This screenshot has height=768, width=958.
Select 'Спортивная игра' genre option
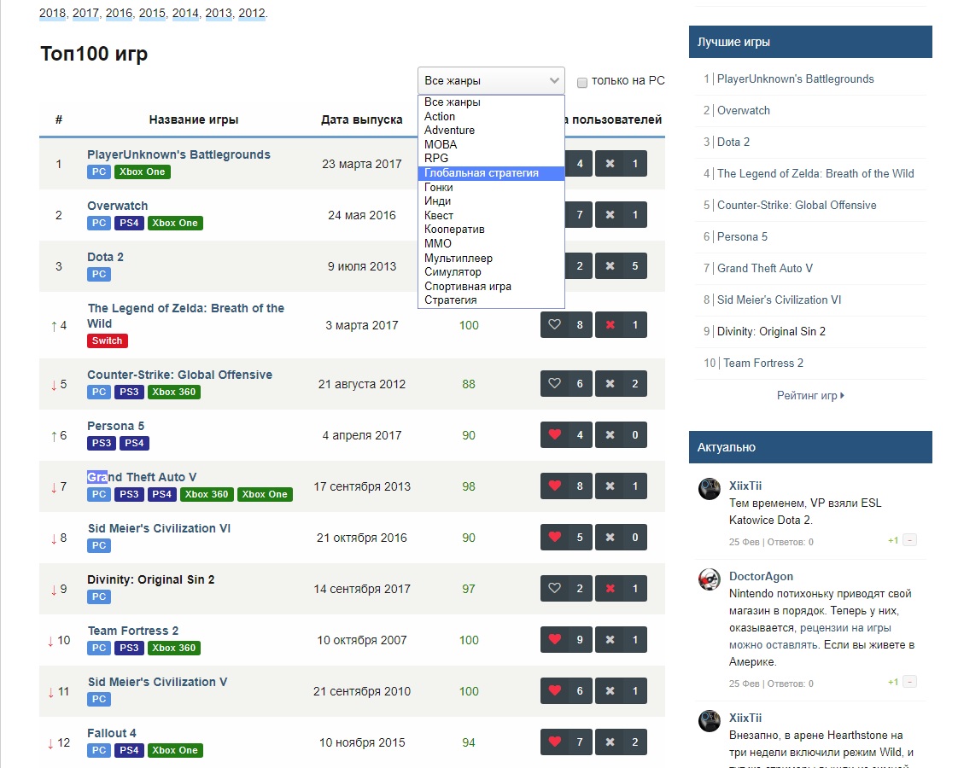491,287
